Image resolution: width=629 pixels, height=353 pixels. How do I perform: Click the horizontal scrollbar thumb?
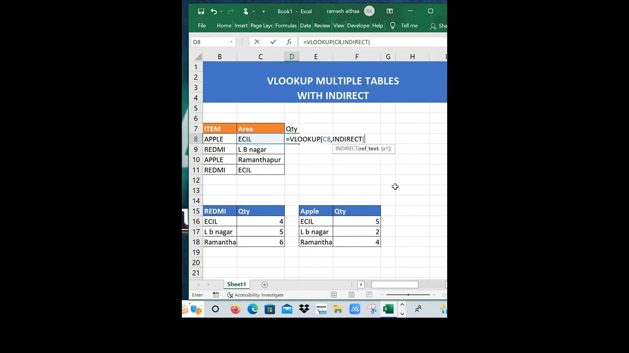click(395, 284)
